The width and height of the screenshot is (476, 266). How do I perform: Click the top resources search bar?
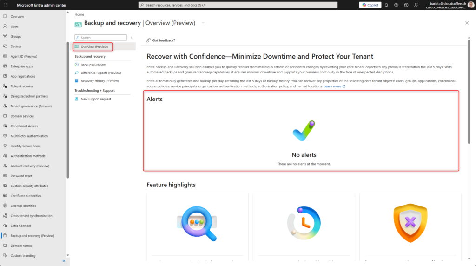(x=238, y=5)
